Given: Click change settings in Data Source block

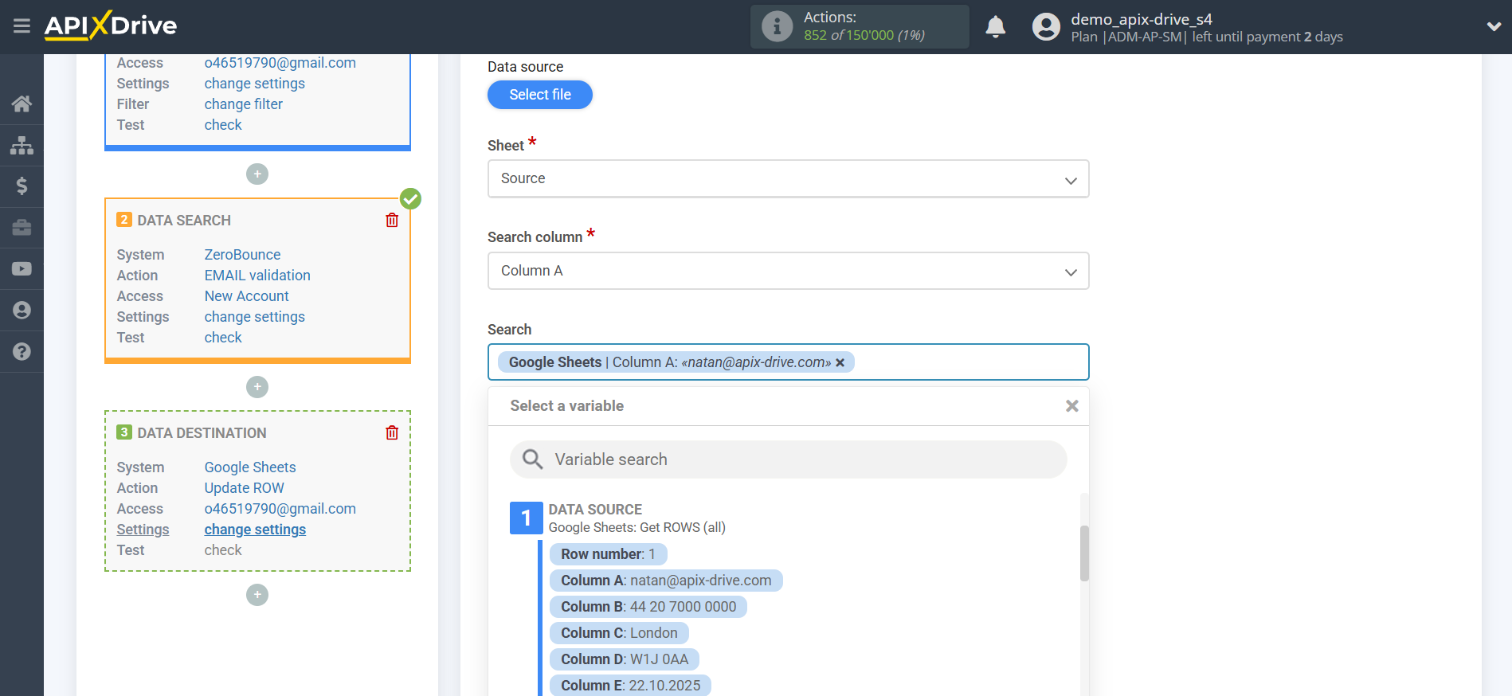Looking at the screenshot, I should 254,84.
